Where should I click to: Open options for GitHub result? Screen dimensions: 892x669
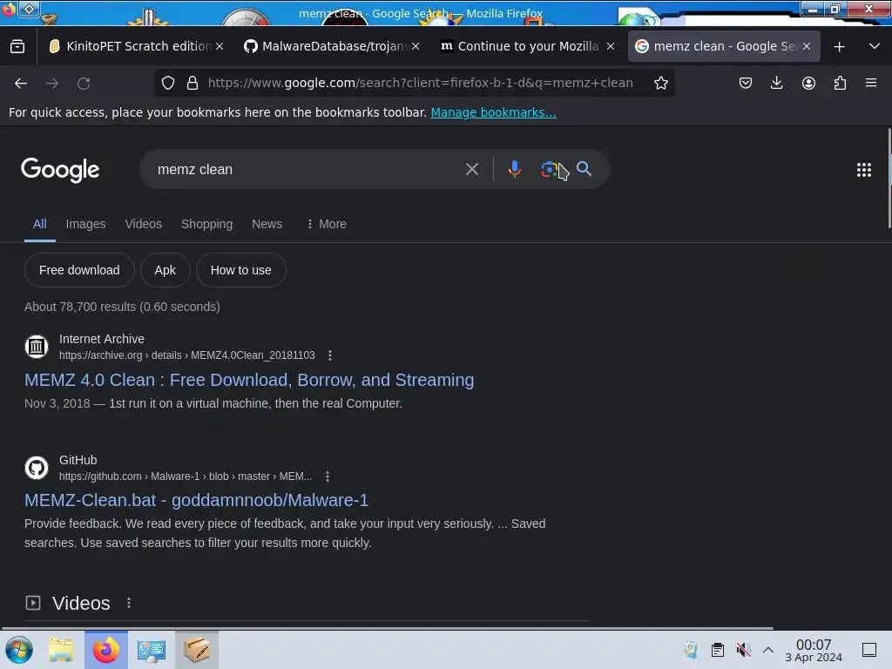[328, 476]
